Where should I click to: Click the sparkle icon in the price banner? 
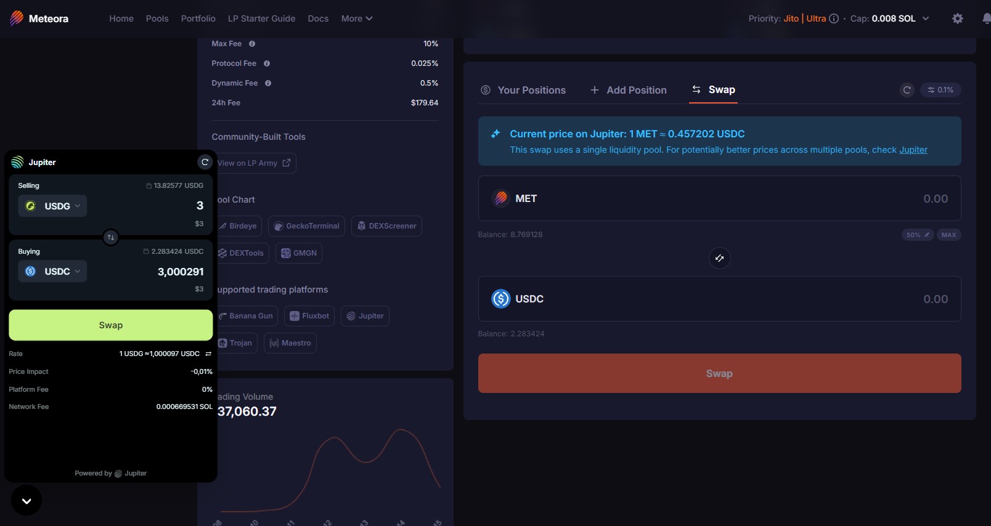(x=495, y=134)
